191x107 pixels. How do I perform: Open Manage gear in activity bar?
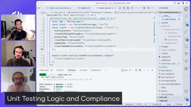pos(186,99)
